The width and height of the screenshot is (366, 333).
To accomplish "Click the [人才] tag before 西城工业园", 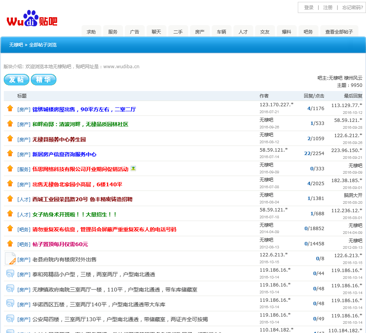I will pyautogui.click(x=24, y=199).
